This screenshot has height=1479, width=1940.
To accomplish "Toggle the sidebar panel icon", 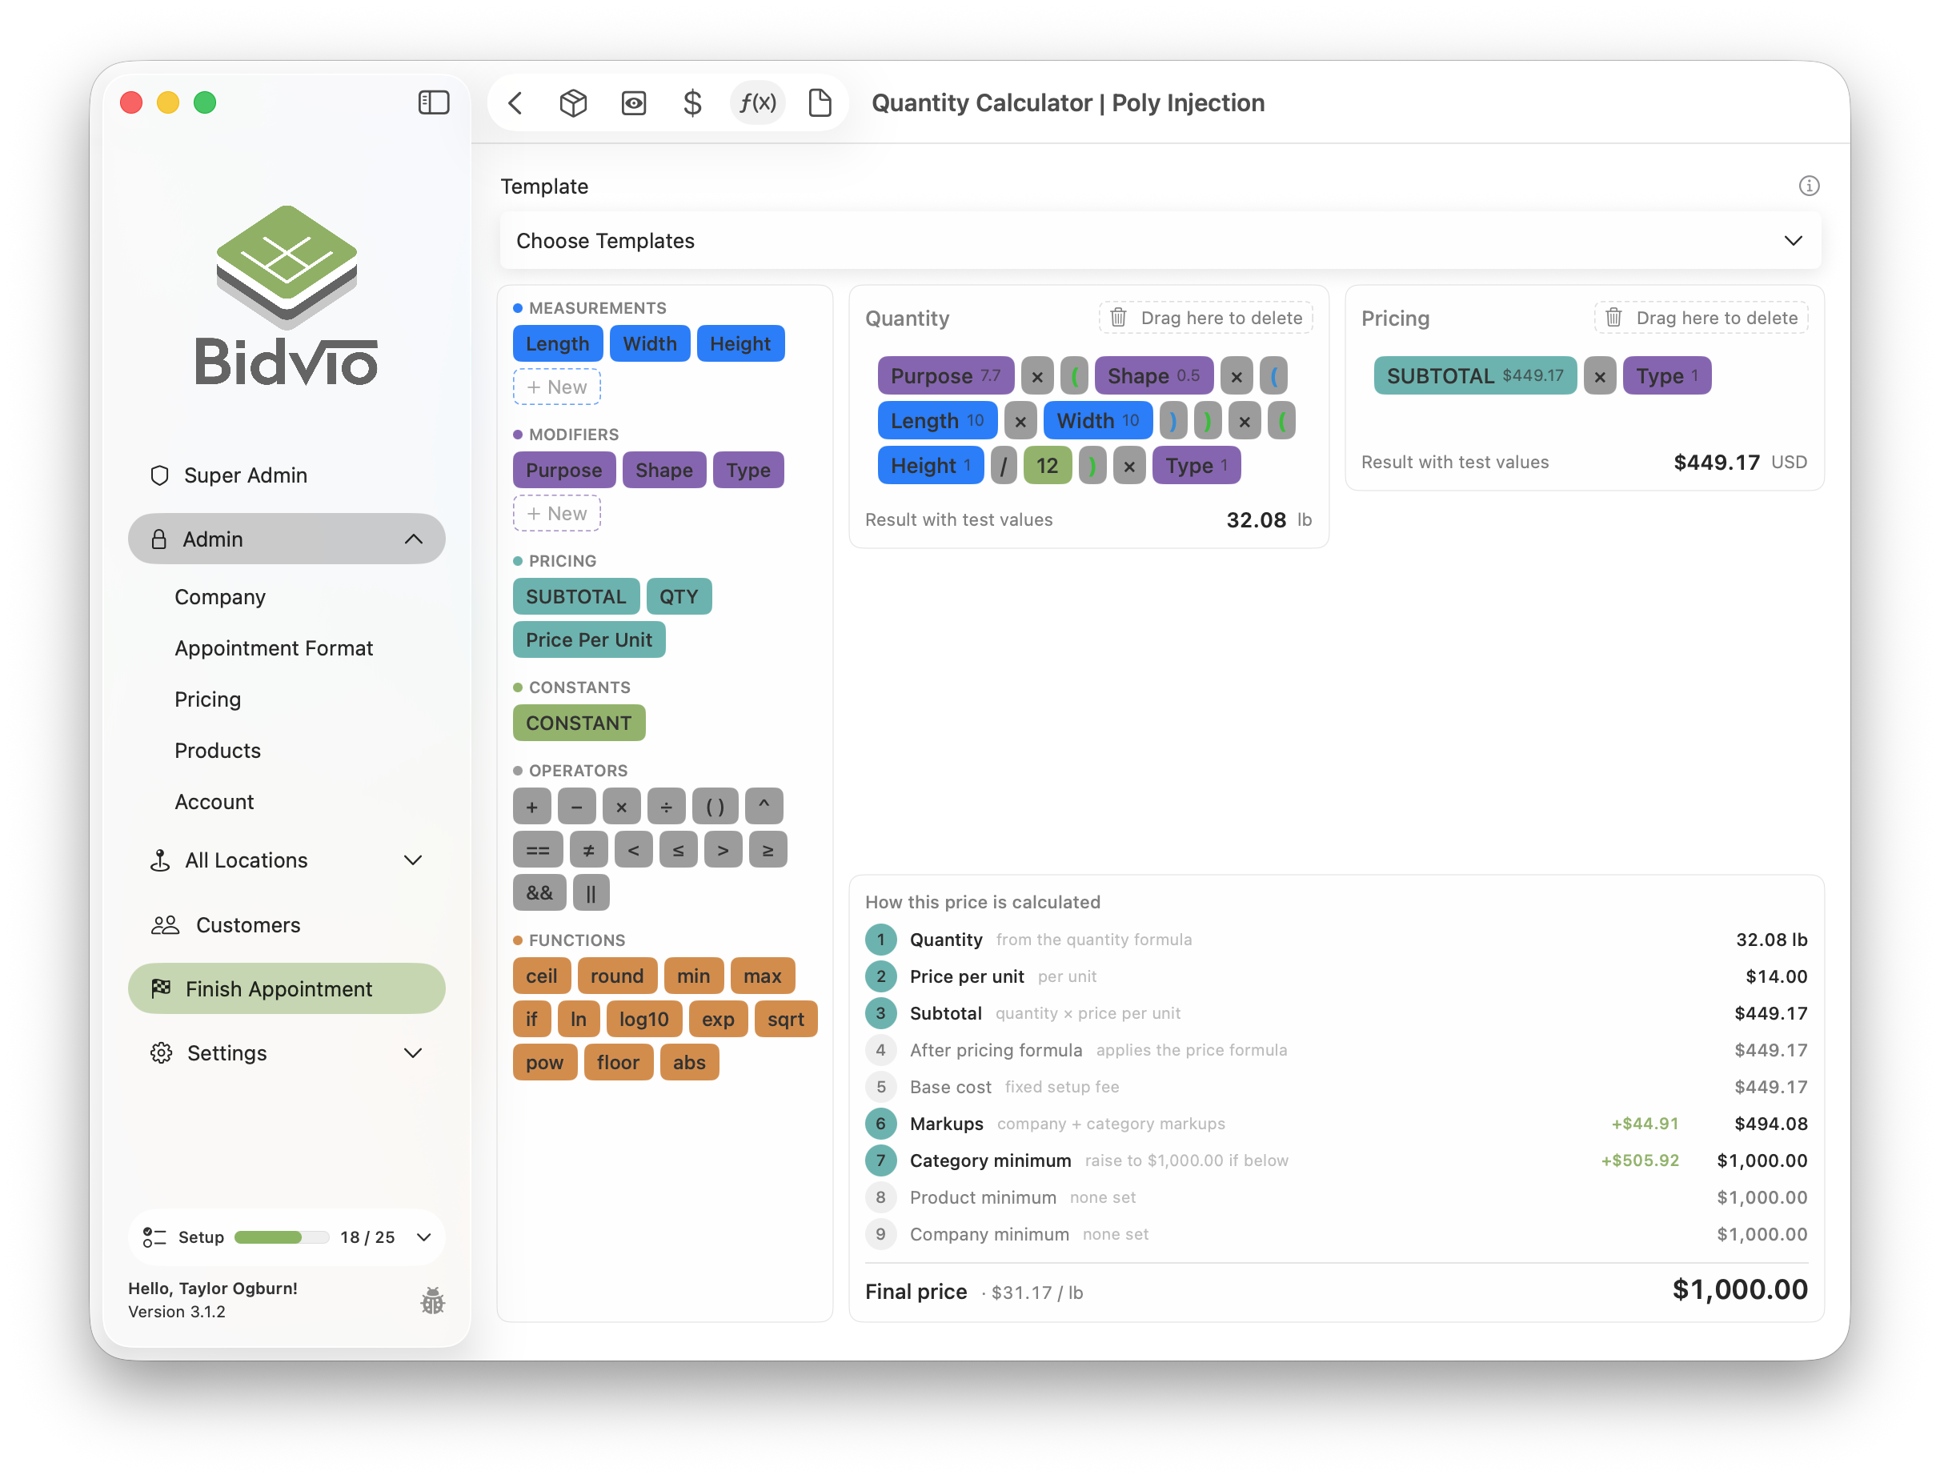I will click(x=433, y=103).
